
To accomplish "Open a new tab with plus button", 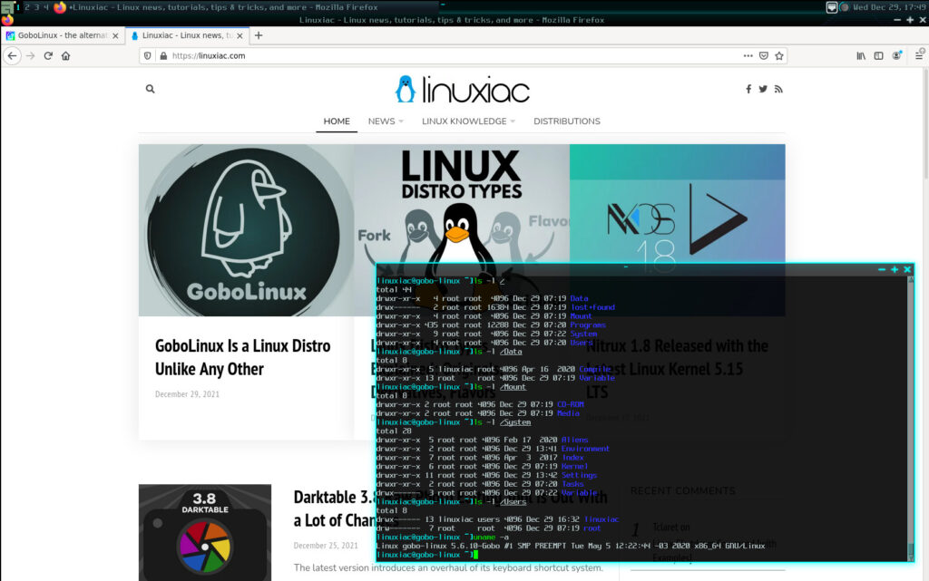I will coord(259,35).
